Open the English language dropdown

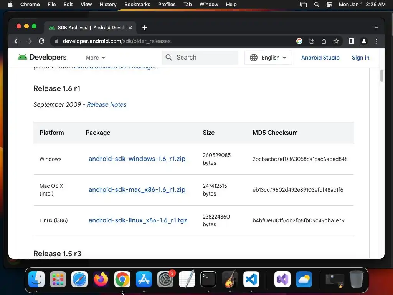[268, 58]
